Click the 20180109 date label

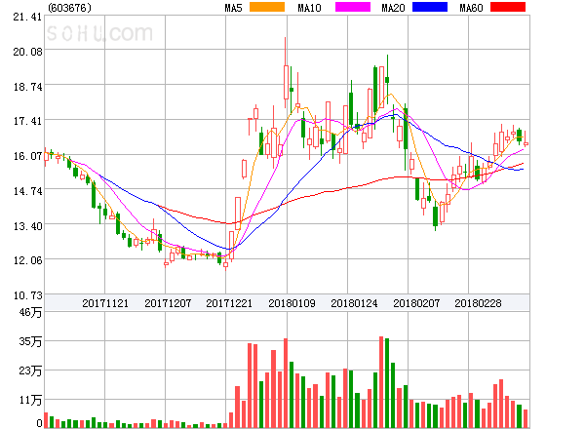[x=292, y=303]
